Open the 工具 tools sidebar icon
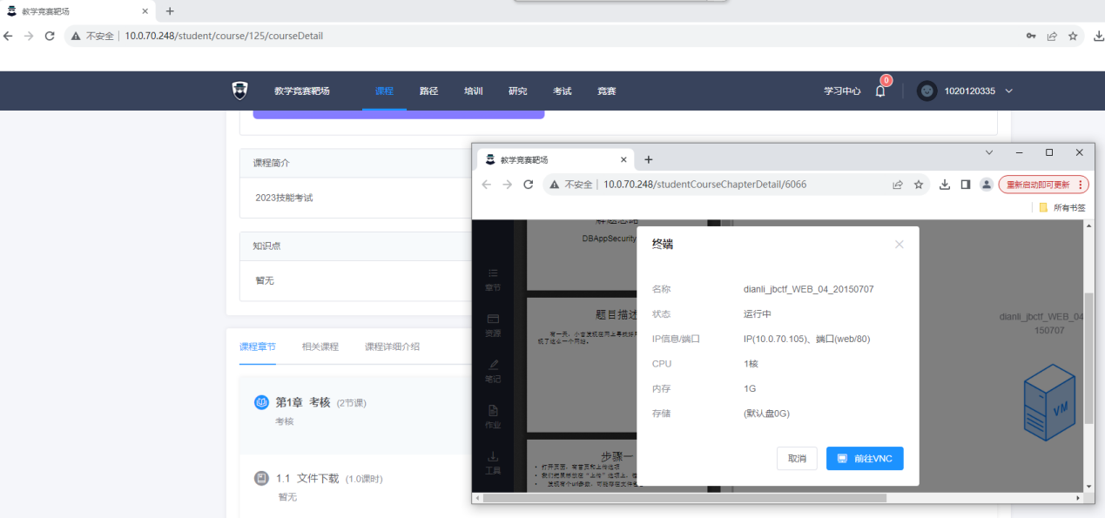The image size is (1105, 518). point(493,462)
